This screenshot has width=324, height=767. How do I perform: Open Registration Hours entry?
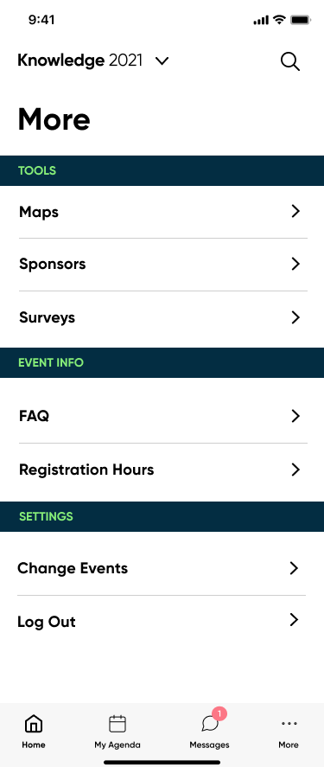pos(162,470)
